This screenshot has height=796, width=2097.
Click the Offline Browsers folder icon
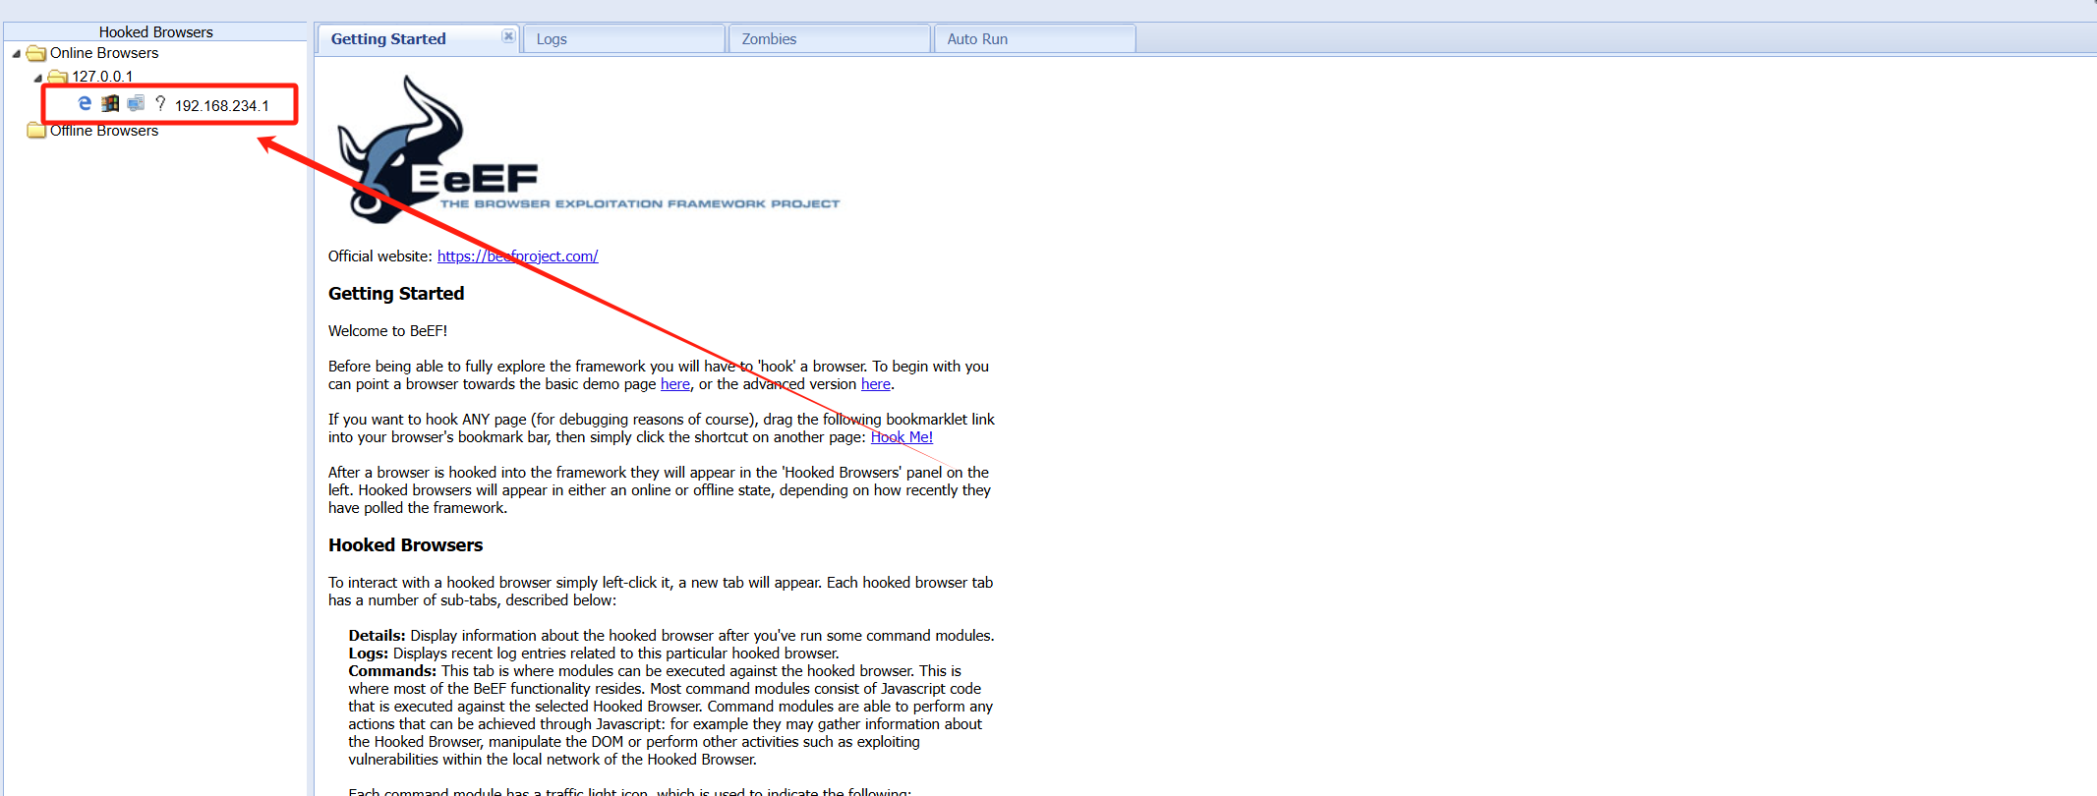pos(36,130)
